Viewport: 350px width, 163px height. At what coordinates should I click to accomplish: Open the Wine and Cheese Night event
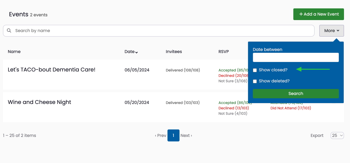(x=39, y=102)
